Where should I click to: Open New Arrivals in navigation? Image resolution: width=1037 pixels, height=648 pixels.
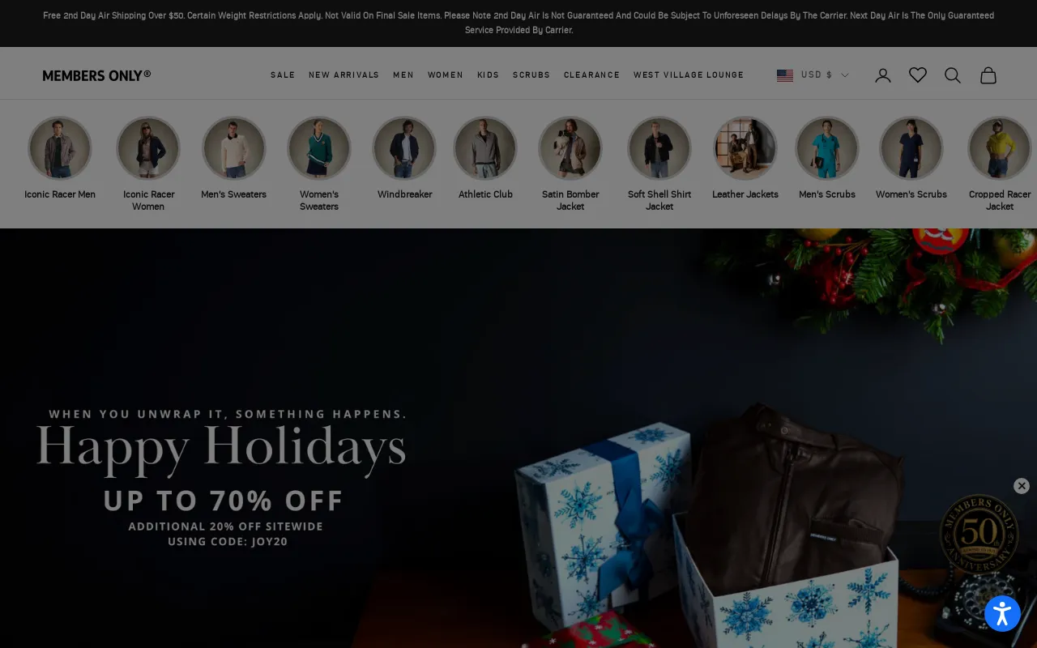pyautogui.click(x=344, y=75)
